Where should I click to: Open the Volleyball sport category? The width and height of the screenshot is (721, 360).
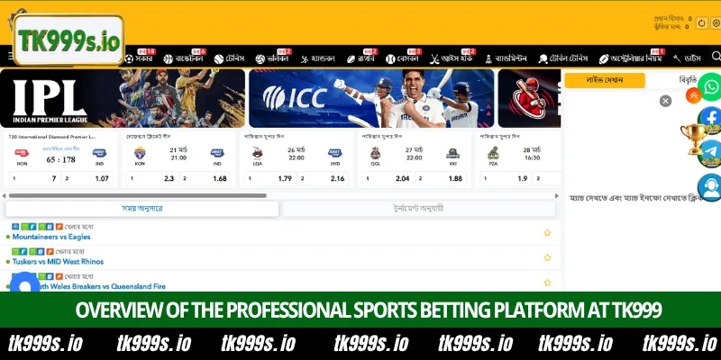[x=272, y=58]
